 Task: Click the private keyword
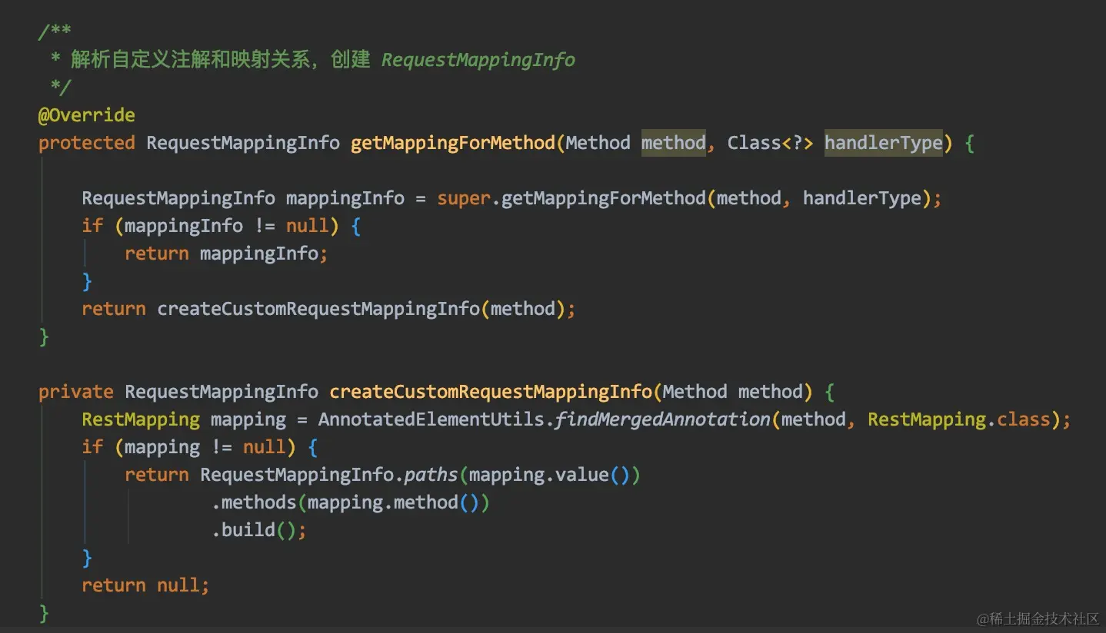(x=76, y=392)
